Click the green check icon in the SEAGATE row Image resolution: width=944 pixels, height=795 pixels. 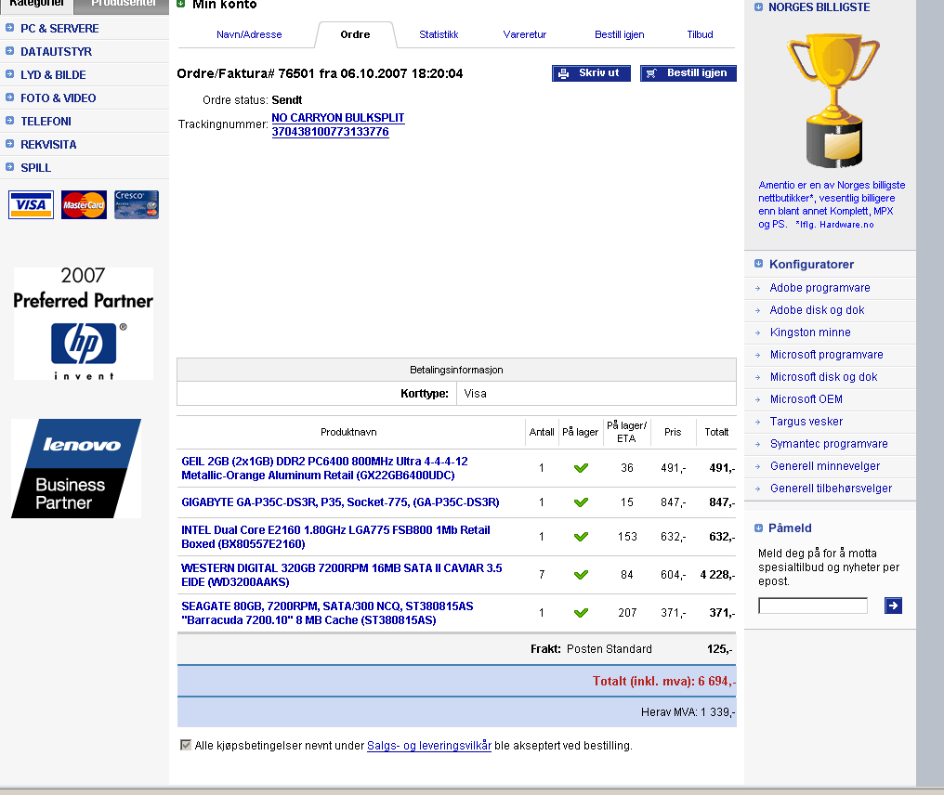point(581,613)
